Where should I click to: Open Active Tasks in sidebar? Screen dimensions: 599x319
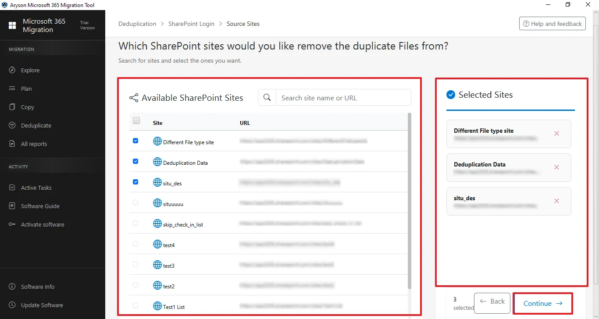(36, 188)
